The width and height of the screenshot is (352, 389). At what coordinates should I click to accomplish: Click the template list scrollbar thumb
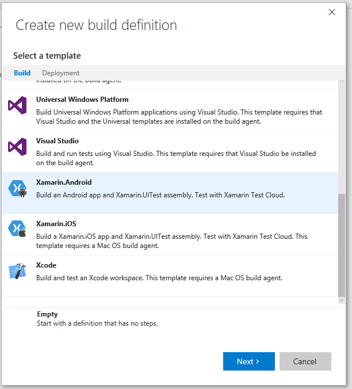click(341, 245)
